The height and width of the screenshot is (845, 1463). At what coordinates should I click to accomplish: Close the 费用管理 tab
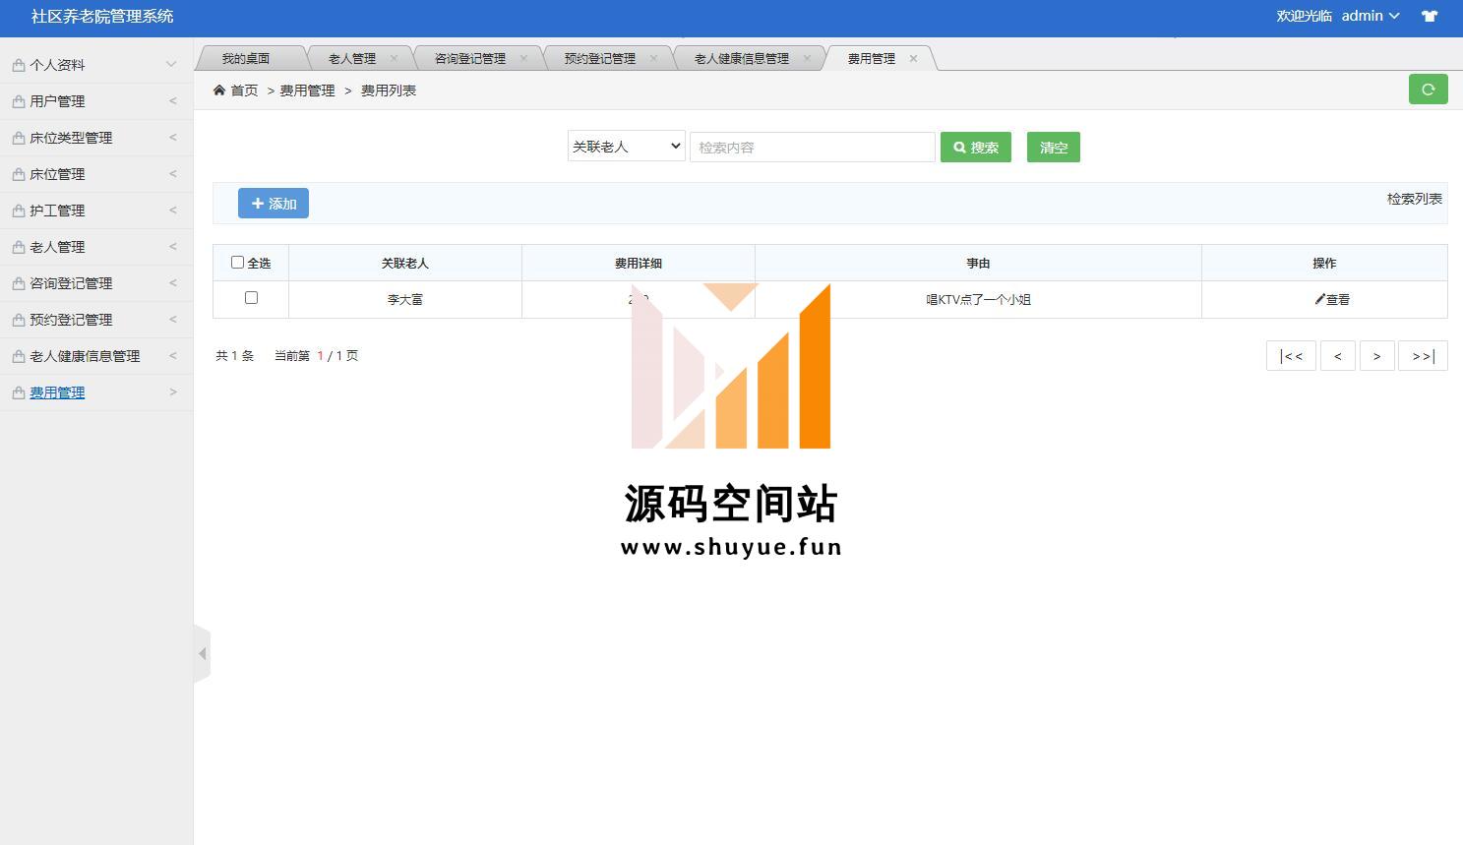pyautogui.click(x=913, y=58)
